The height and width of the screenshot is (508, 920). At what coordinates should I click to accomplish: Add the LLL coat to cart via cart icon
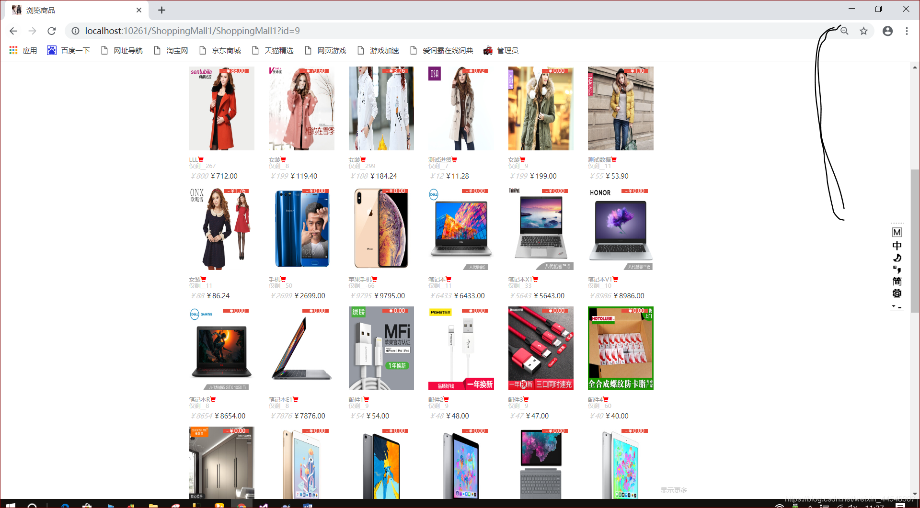click(201, 159)
